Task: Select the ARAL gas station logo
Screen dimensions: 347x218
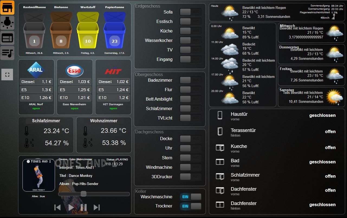Action: coord(36,70)
